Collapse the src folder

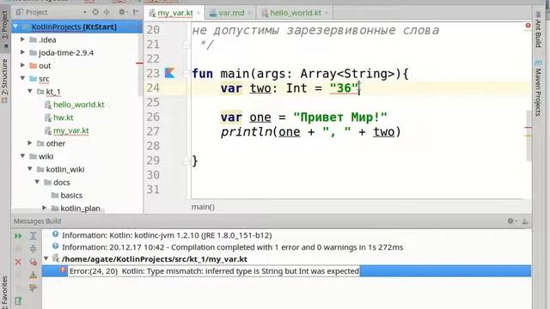point(22,78)
